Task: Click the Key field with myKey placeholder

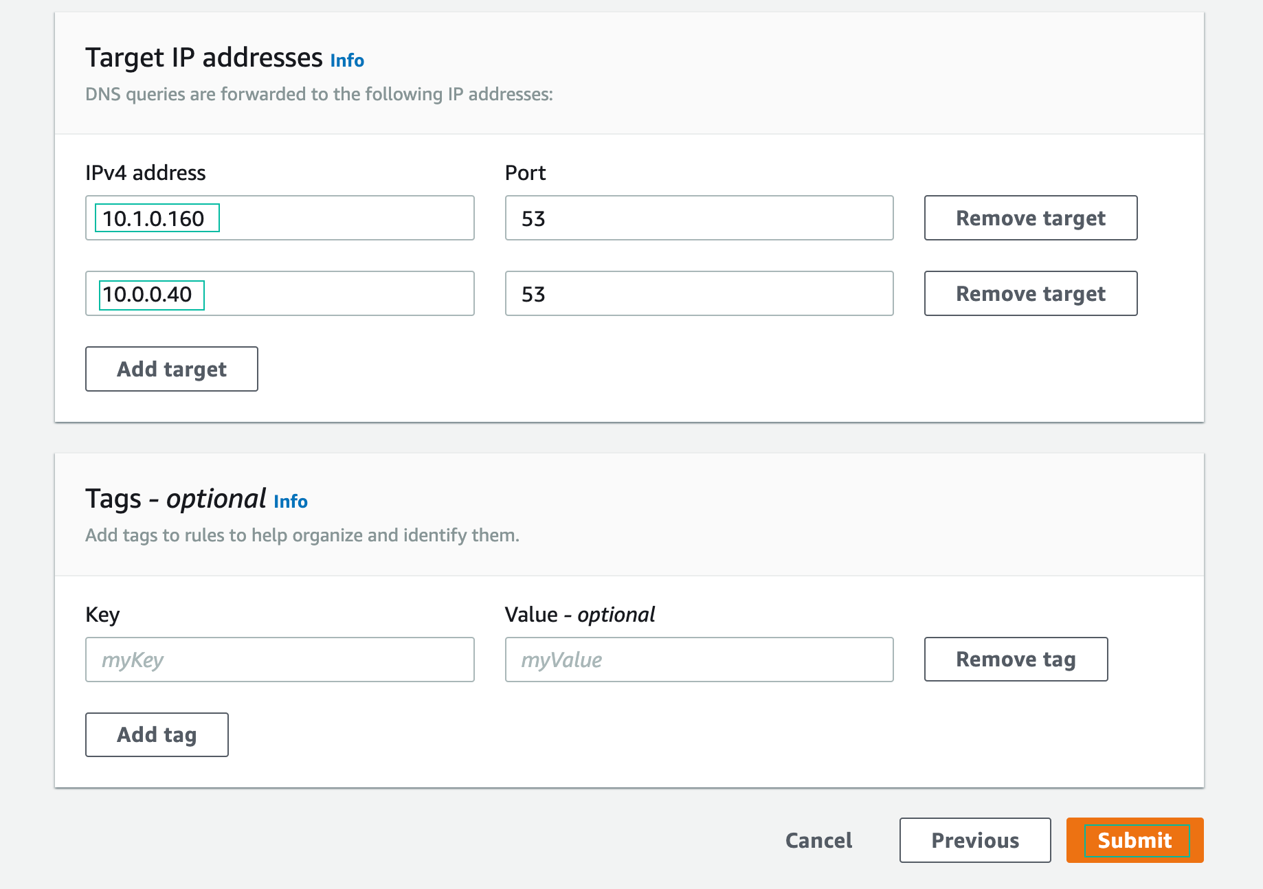Action: click(x=279, y=660)
